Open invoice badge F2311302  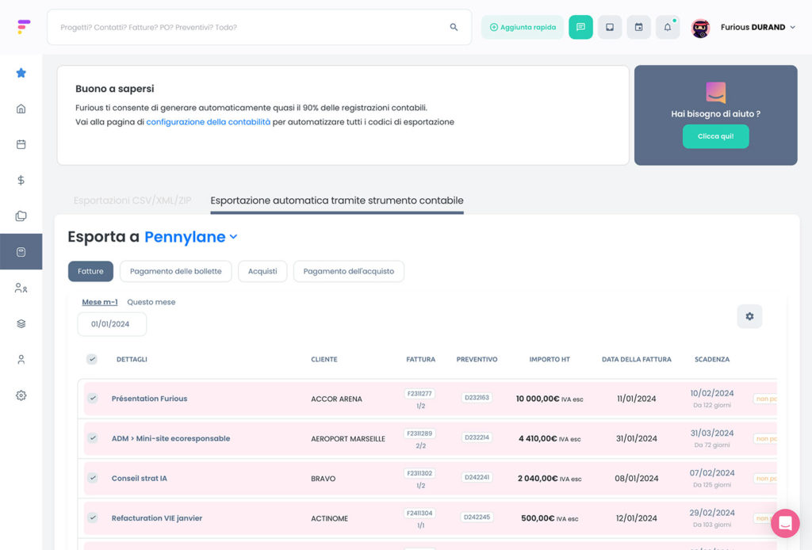(420, 473)
